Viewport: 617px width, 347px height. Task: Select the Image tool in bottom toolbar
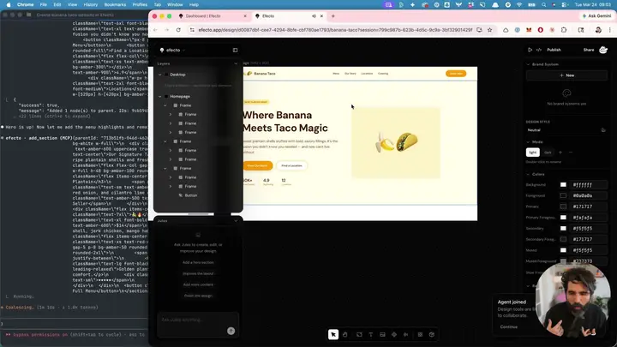(382, 334)
